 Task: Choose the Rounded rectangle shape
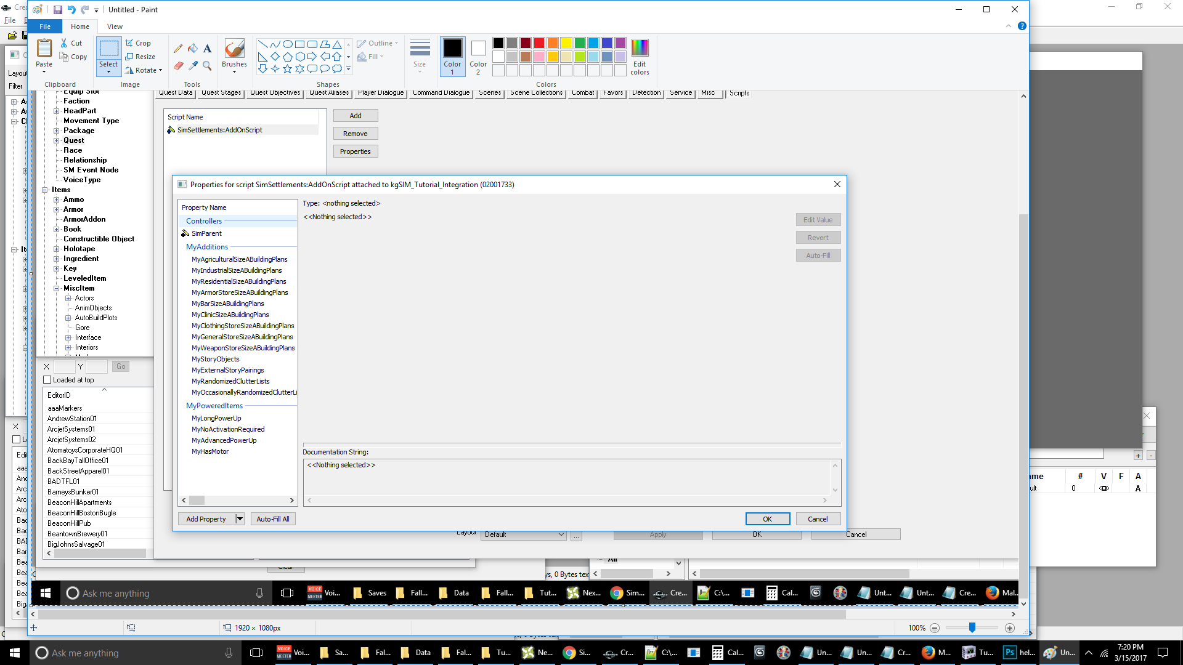pyautogui.click(x=312, y=44)
